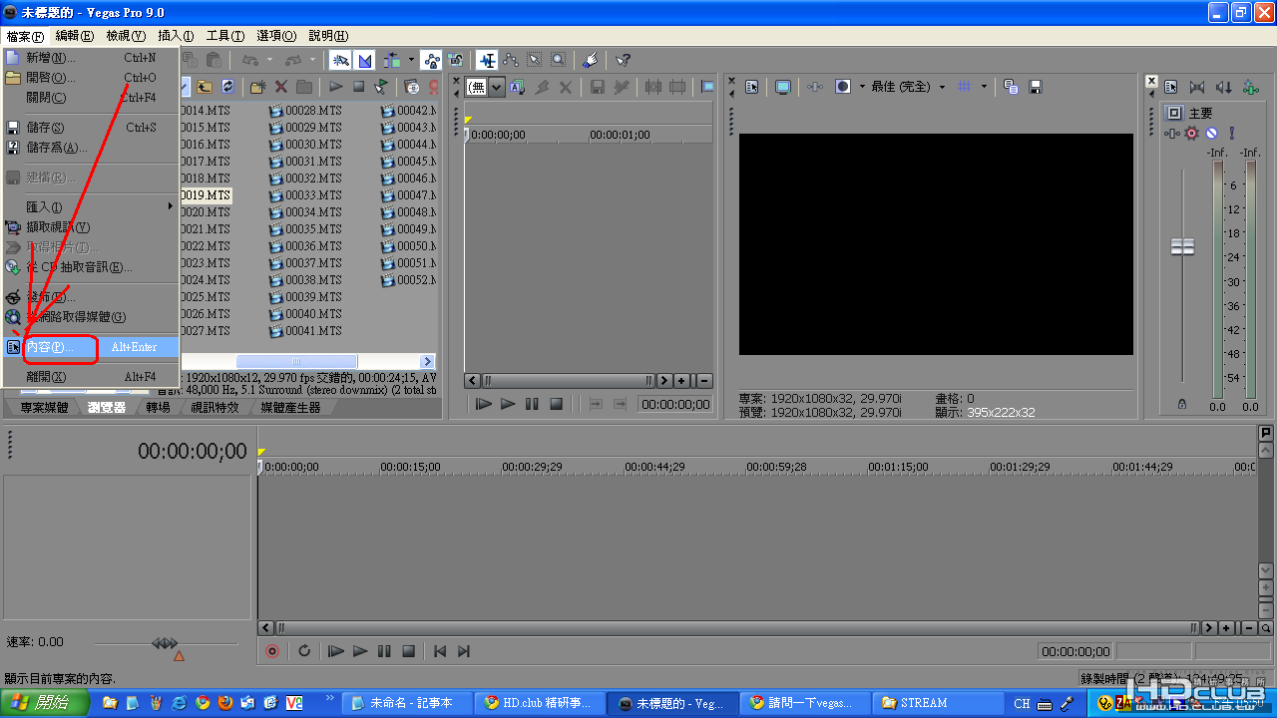Choose 開啟(O)... from the file menu

click(91, 78)
